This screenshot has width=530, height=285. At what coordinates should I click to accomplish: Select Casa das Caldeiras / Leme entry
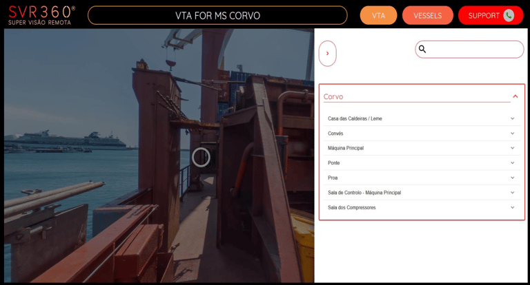click(422, 118)
